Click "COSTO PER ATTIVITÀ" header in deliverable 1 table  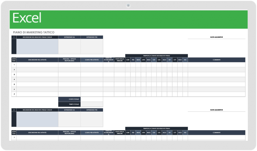point(92,60)
